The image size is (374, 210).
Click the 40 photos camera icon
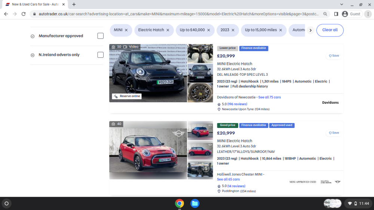pos(114,124)
